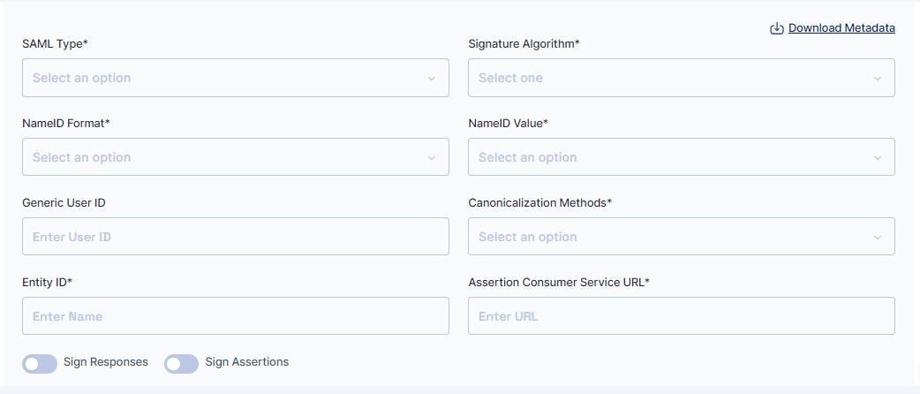Turn on the Sign Assertions toggle
This screenshot has height=394, width=920.
coord(181,364)
